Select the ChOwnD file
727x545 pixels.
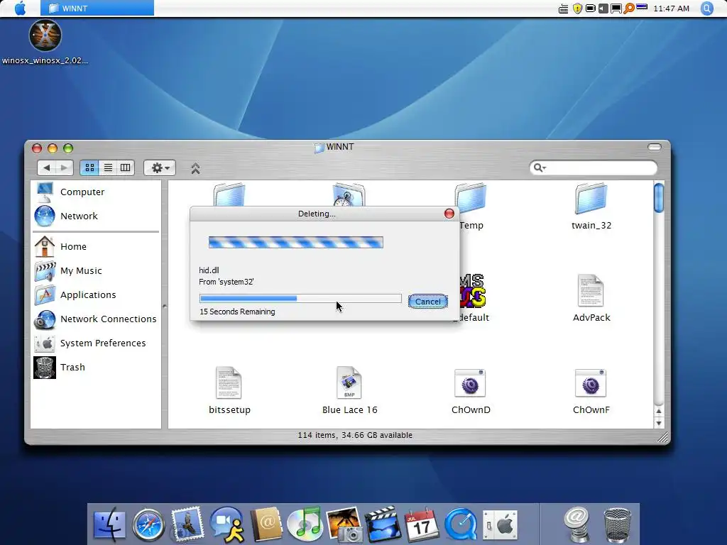click(471, 391)
